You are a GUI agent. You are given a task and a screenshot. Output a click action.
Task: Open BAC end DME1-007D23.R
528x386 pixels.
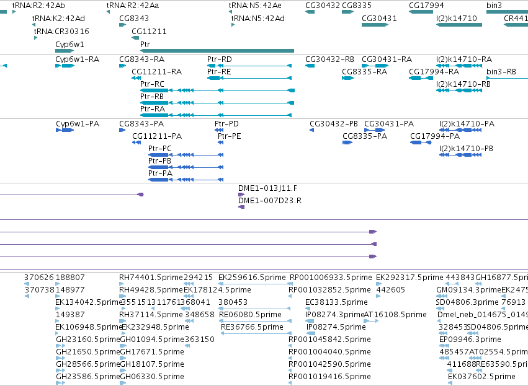pos(241,207)
